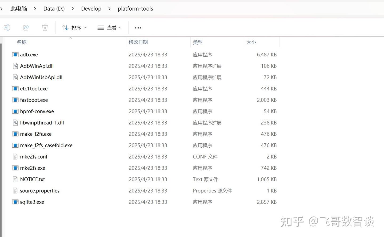The height and width of the screenshot is (237, 384).
Task: Click the adb.exe application icon
Action: coord(15,55)
